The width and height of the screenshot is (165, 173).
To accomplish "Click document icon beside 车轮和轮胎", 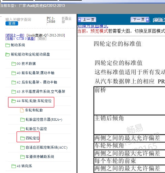I will (22, 110).
